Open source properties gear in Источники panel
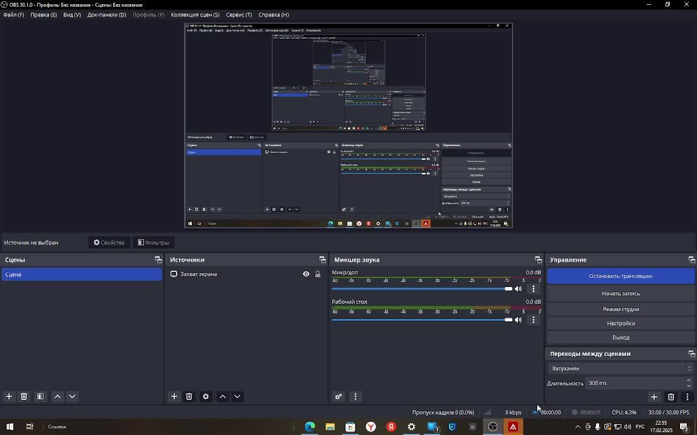 (206, 396)
